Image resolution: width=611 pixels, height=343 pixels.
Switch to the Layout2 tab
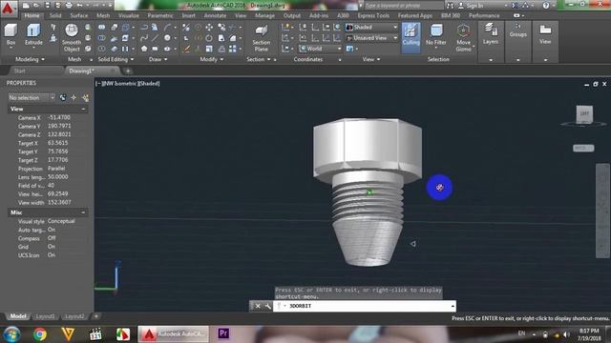point(74,316)
